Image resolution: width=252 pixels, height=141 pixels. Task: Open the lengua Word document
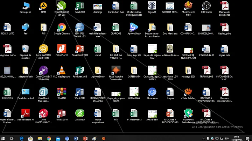click(x=170, y=94)
